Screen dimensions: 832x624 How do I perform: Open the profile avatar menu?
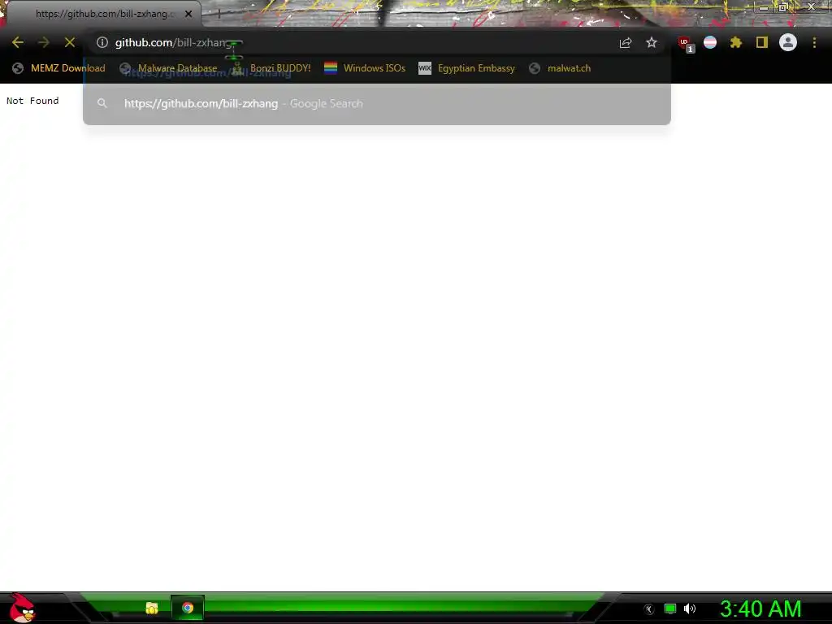tap(788, 42)
